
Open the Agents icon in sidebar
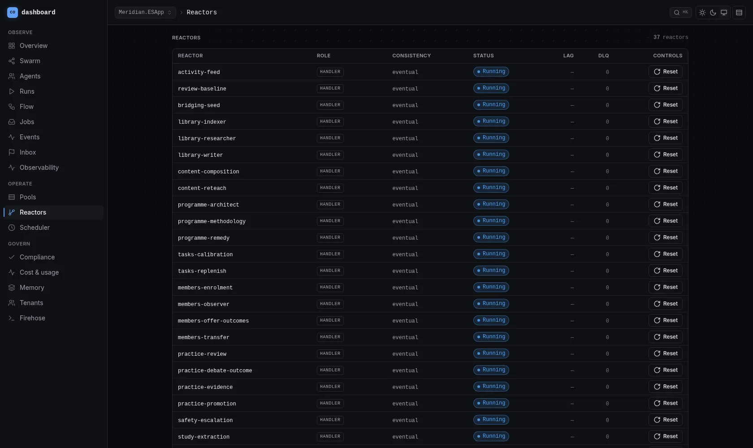(12, 76)
